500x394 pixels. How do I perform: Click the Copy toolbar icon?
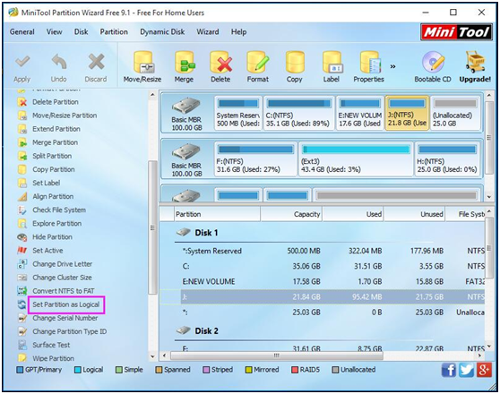coord(294,63)
